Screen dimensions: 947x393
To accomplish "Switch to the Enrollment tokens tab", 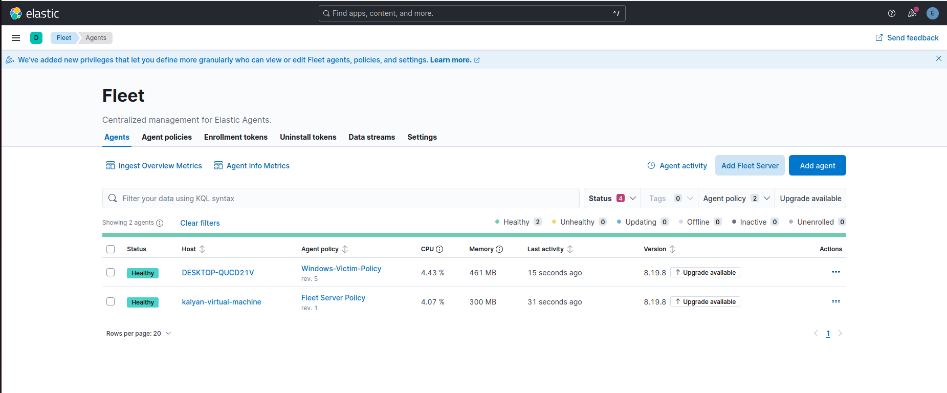I will pos(236,137).
